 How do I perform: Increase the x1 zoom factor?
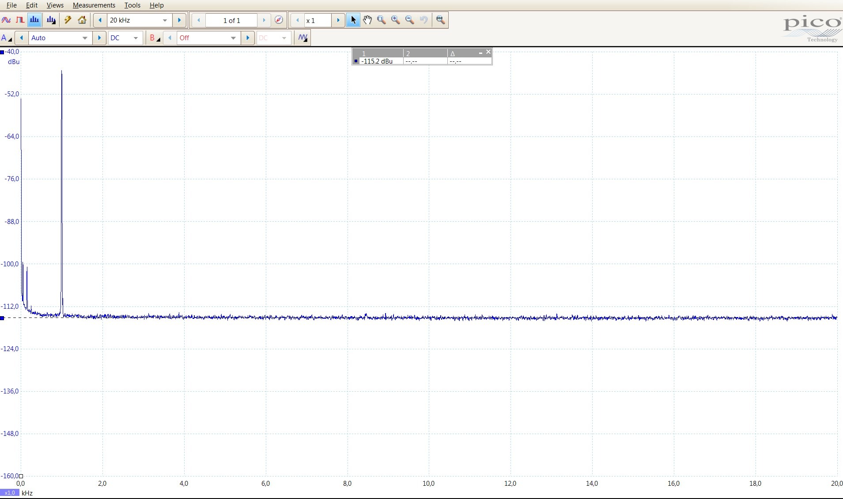[x=338, y=20]
